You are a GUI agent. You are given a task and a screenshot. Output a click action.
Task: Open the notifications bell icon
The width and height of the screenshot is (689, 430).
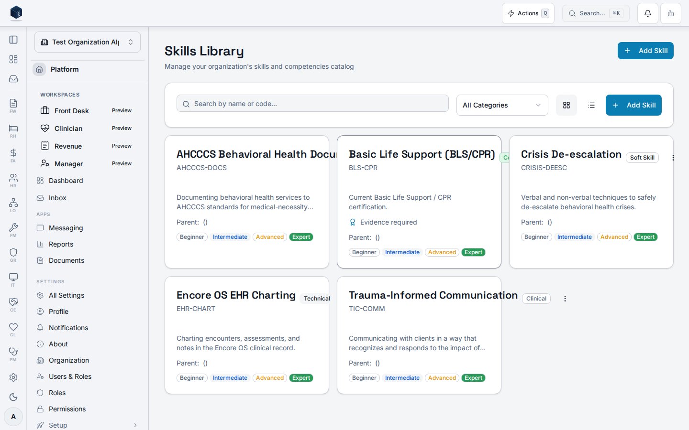coord(648,13)
